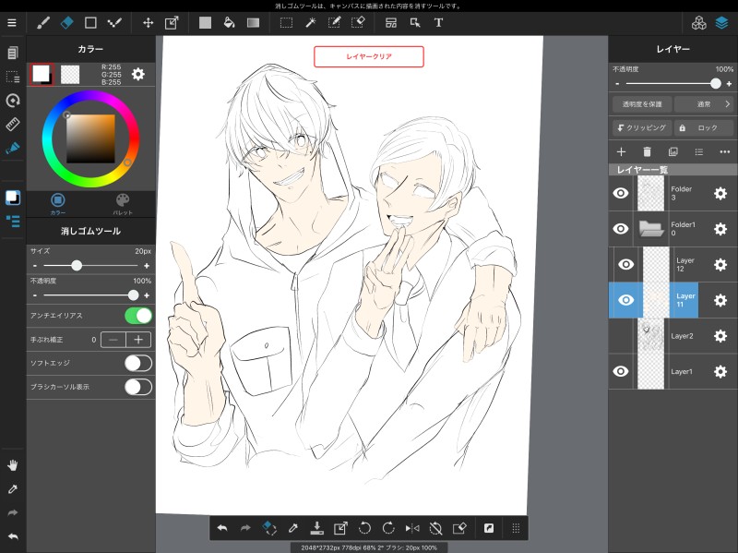
Task: Open the pen guide icon in left sidebar
Action: point(13,148)
